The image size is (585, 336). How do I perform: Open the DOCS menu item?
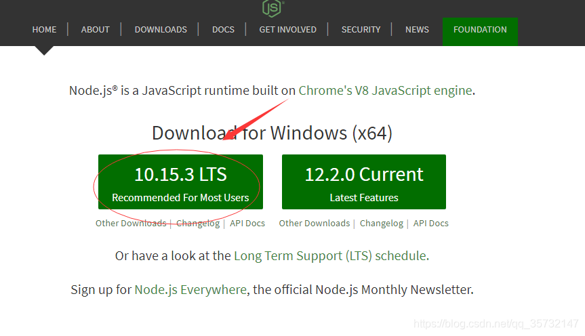click(x=223, y=29)
